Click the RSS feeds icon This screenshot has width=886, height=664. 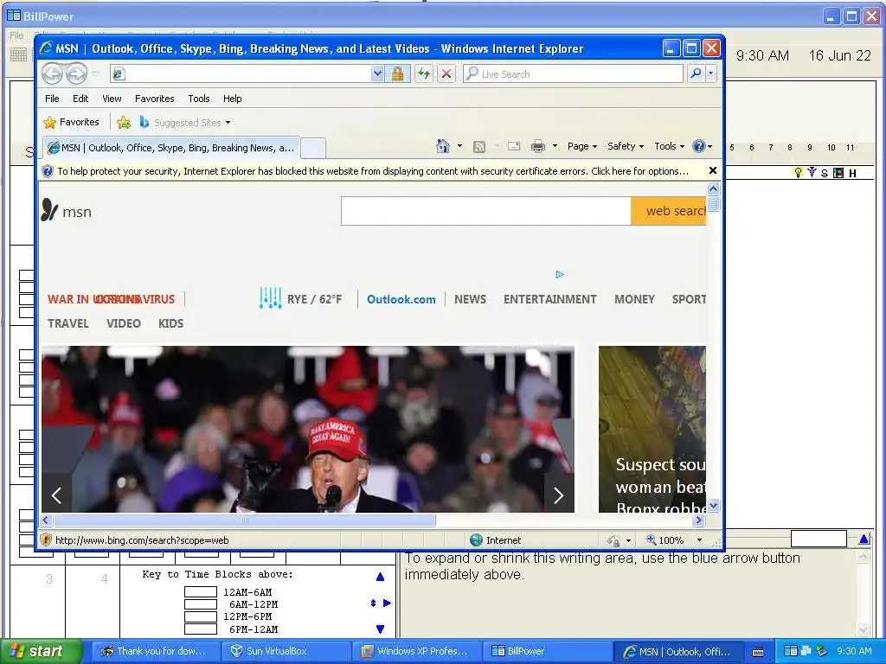coord(479,147)
